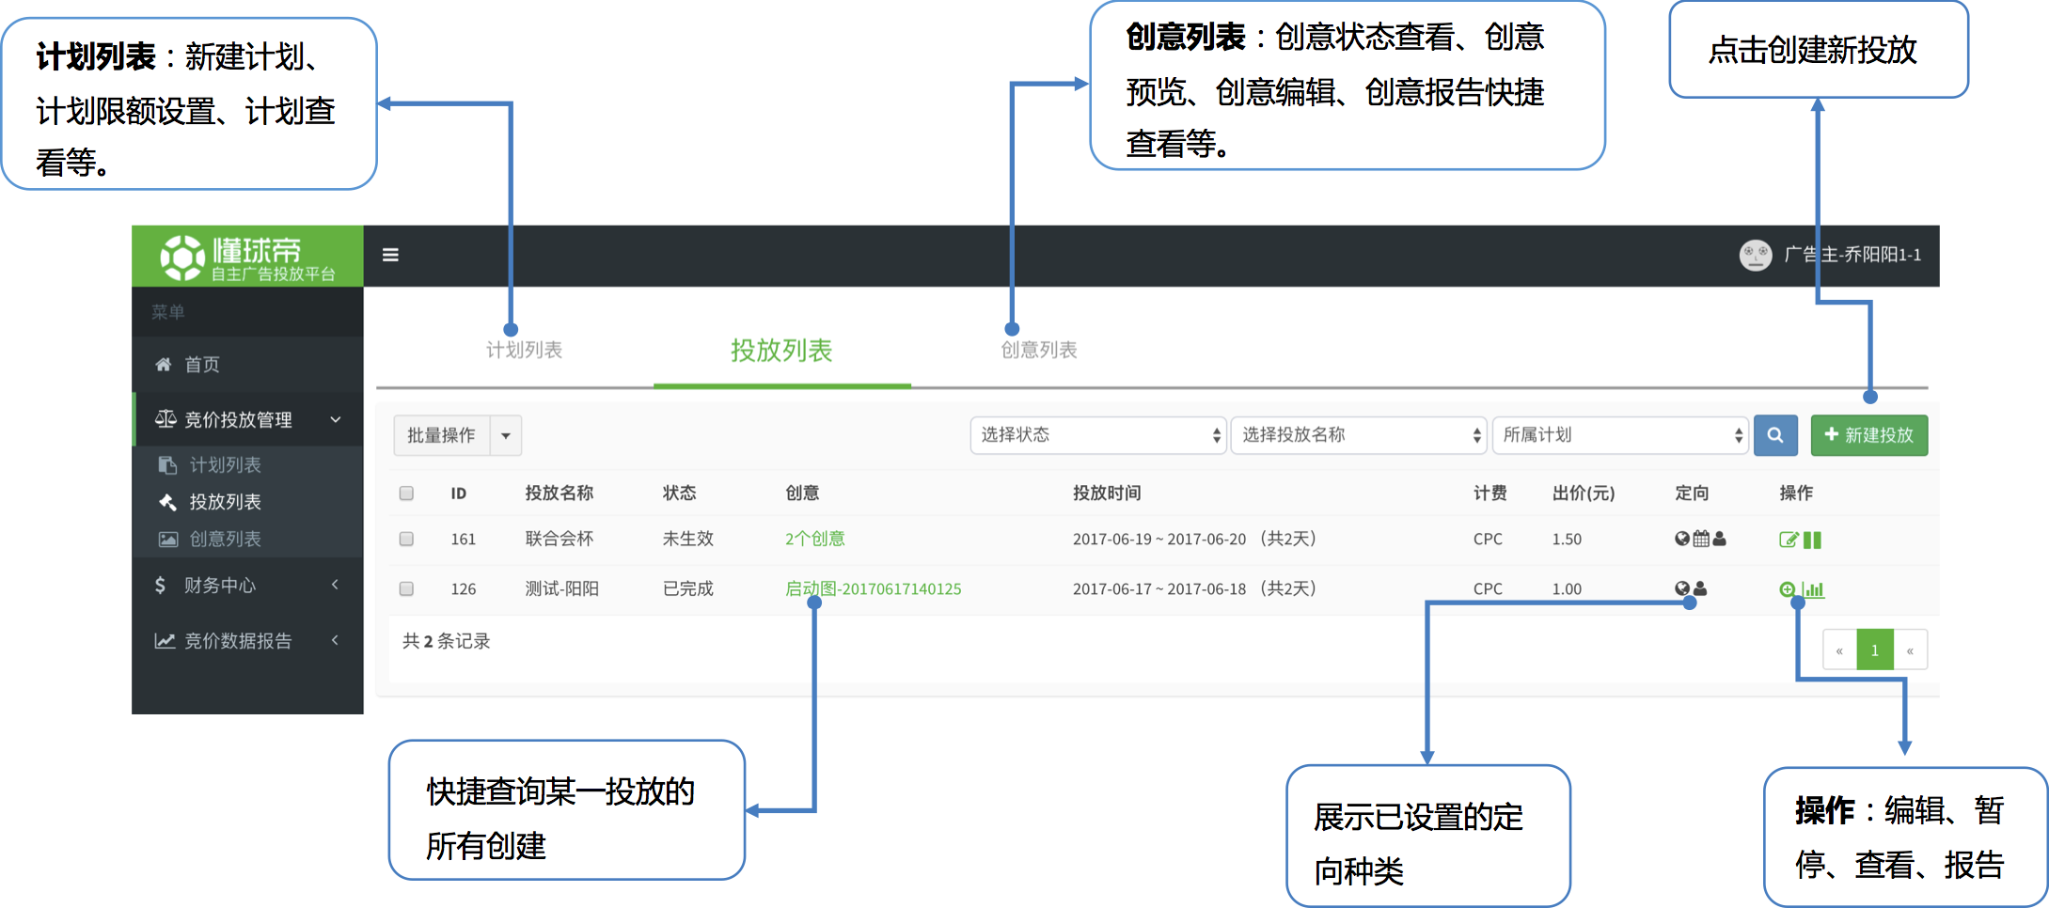Image resolution: width=2049 pixels, height=908 pixels.
Task: Click the 共 2 条记录 record count
Action: 447,641
